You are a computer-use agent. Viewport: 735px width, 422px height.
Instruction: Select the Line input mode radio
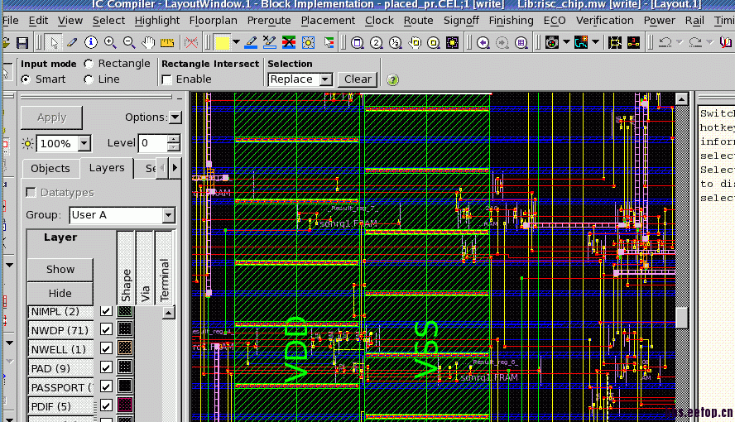88,79
